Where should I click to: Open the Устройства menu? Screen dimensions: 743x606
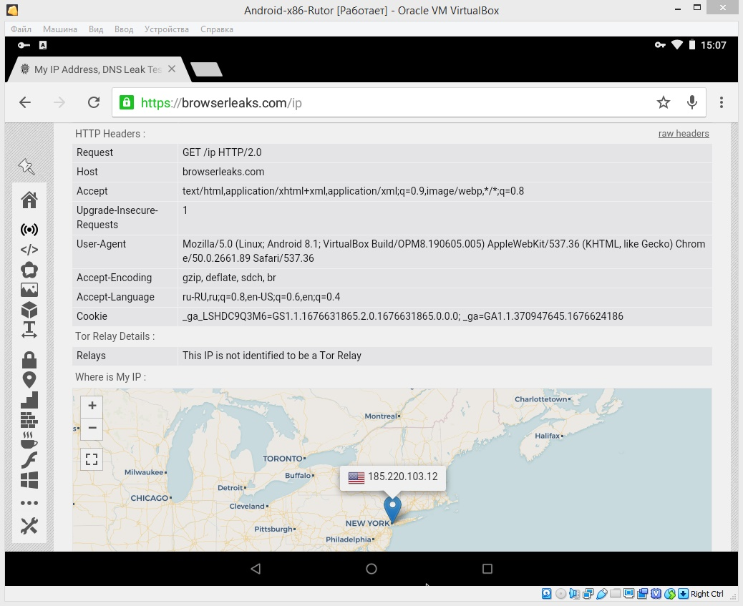click(x=166, y=29)
